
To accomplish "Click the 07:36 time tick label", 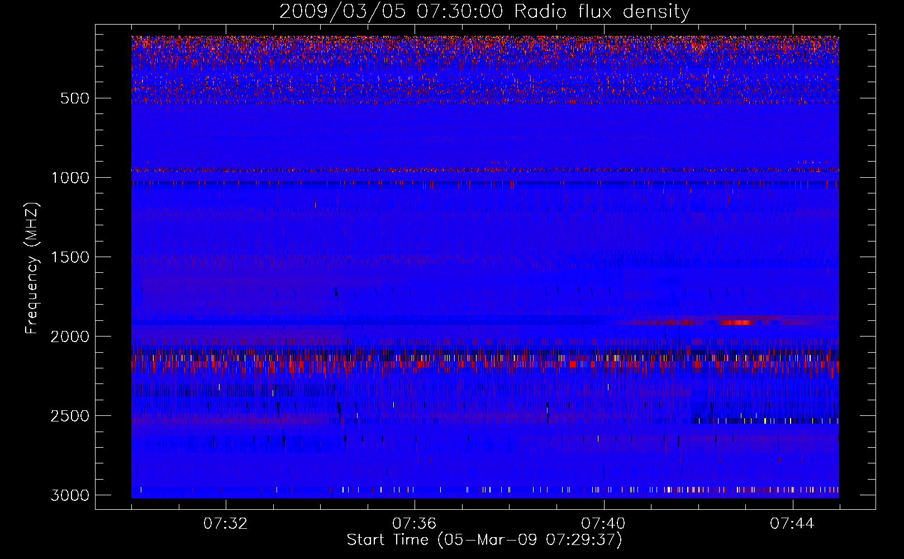I will (414, 524).
